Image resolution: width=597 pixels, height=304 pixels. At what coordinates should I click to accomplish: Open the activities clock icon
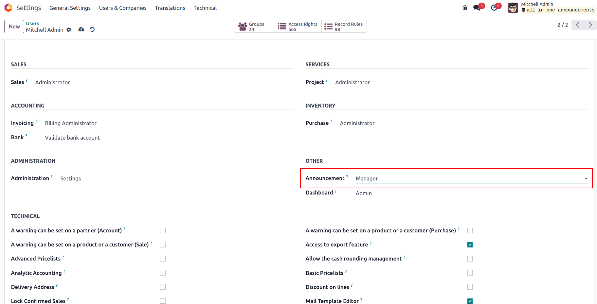[494, 8]
